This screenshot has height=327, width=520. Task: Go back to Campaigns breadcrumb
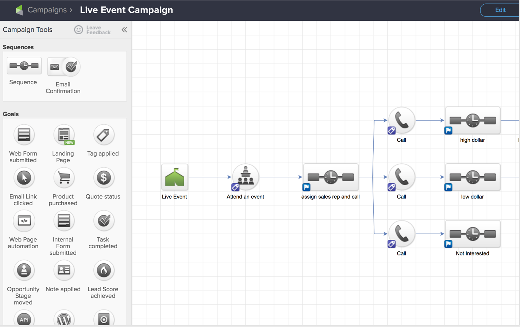pos(47,10)
